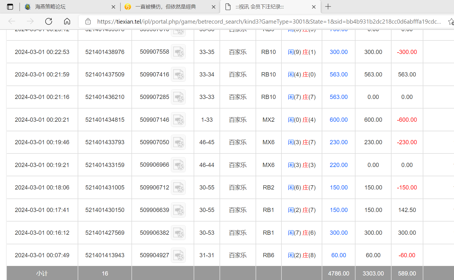Select order number 521401438976

click(x=105, y=52)
